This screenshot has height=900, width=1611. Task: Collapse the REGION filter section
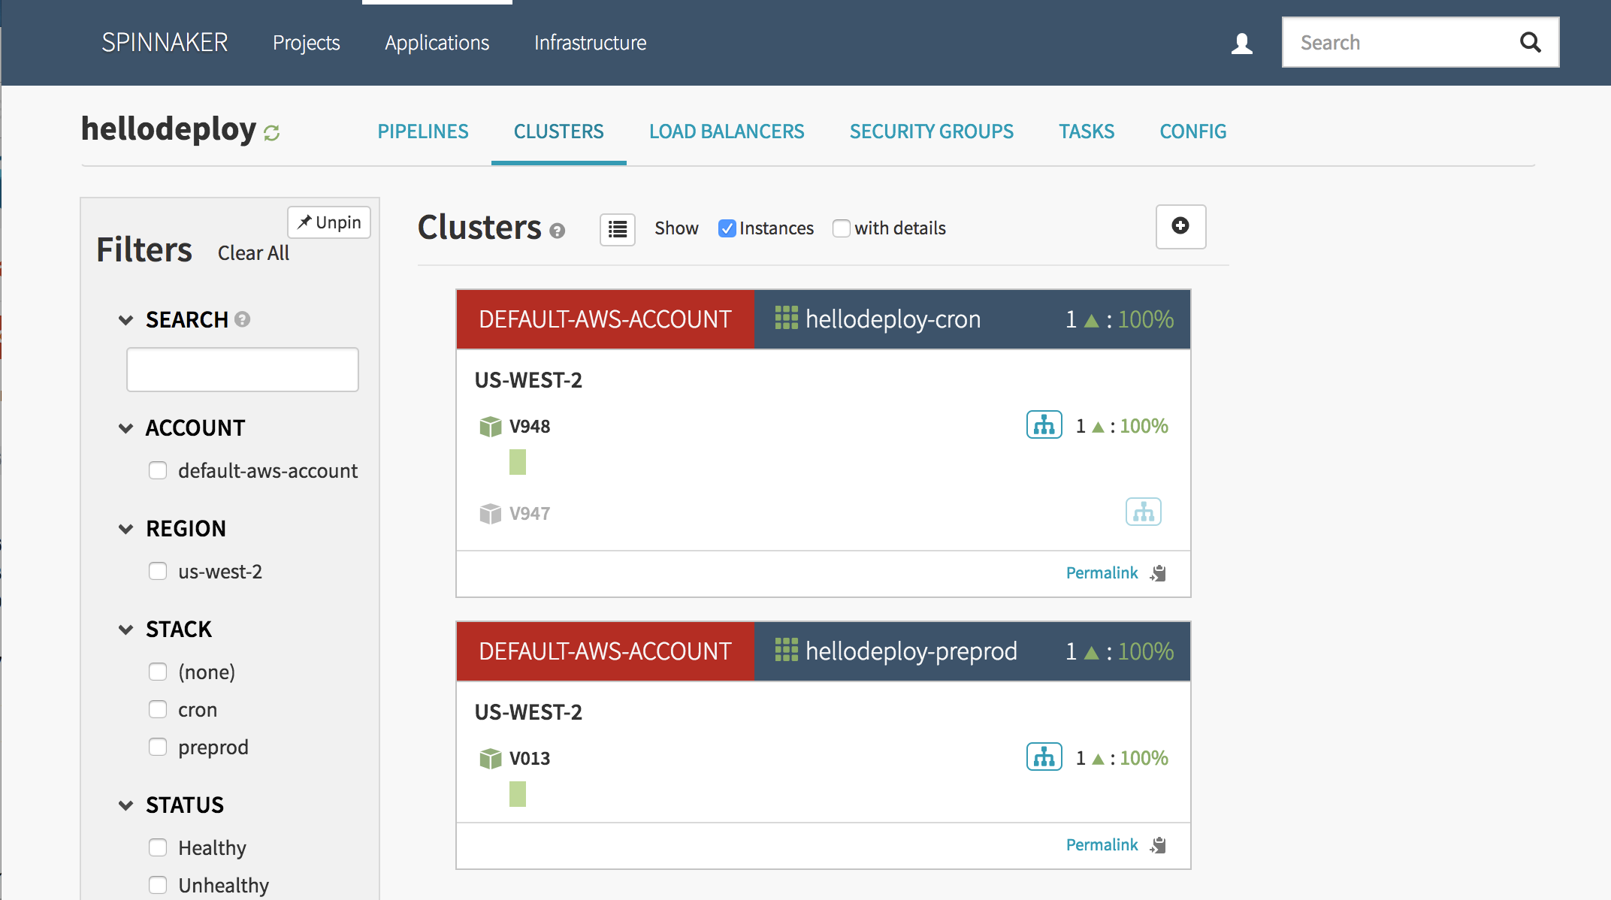pos(125,529)
